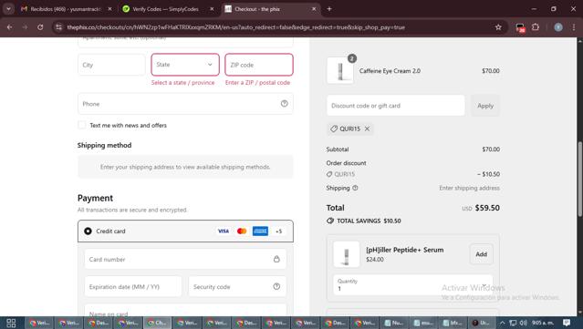Viewport: 583px width, 329px height.
Task: Click the page vertical scrollbar thumb
Action: (x=580, y=179)
